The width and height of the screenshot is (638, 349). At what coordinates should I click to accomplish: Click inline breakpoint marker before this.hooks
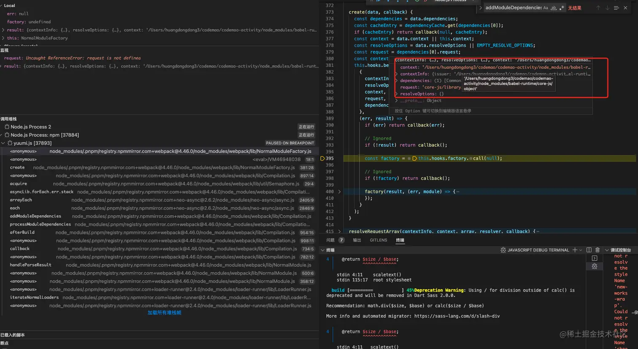[414, 158]
